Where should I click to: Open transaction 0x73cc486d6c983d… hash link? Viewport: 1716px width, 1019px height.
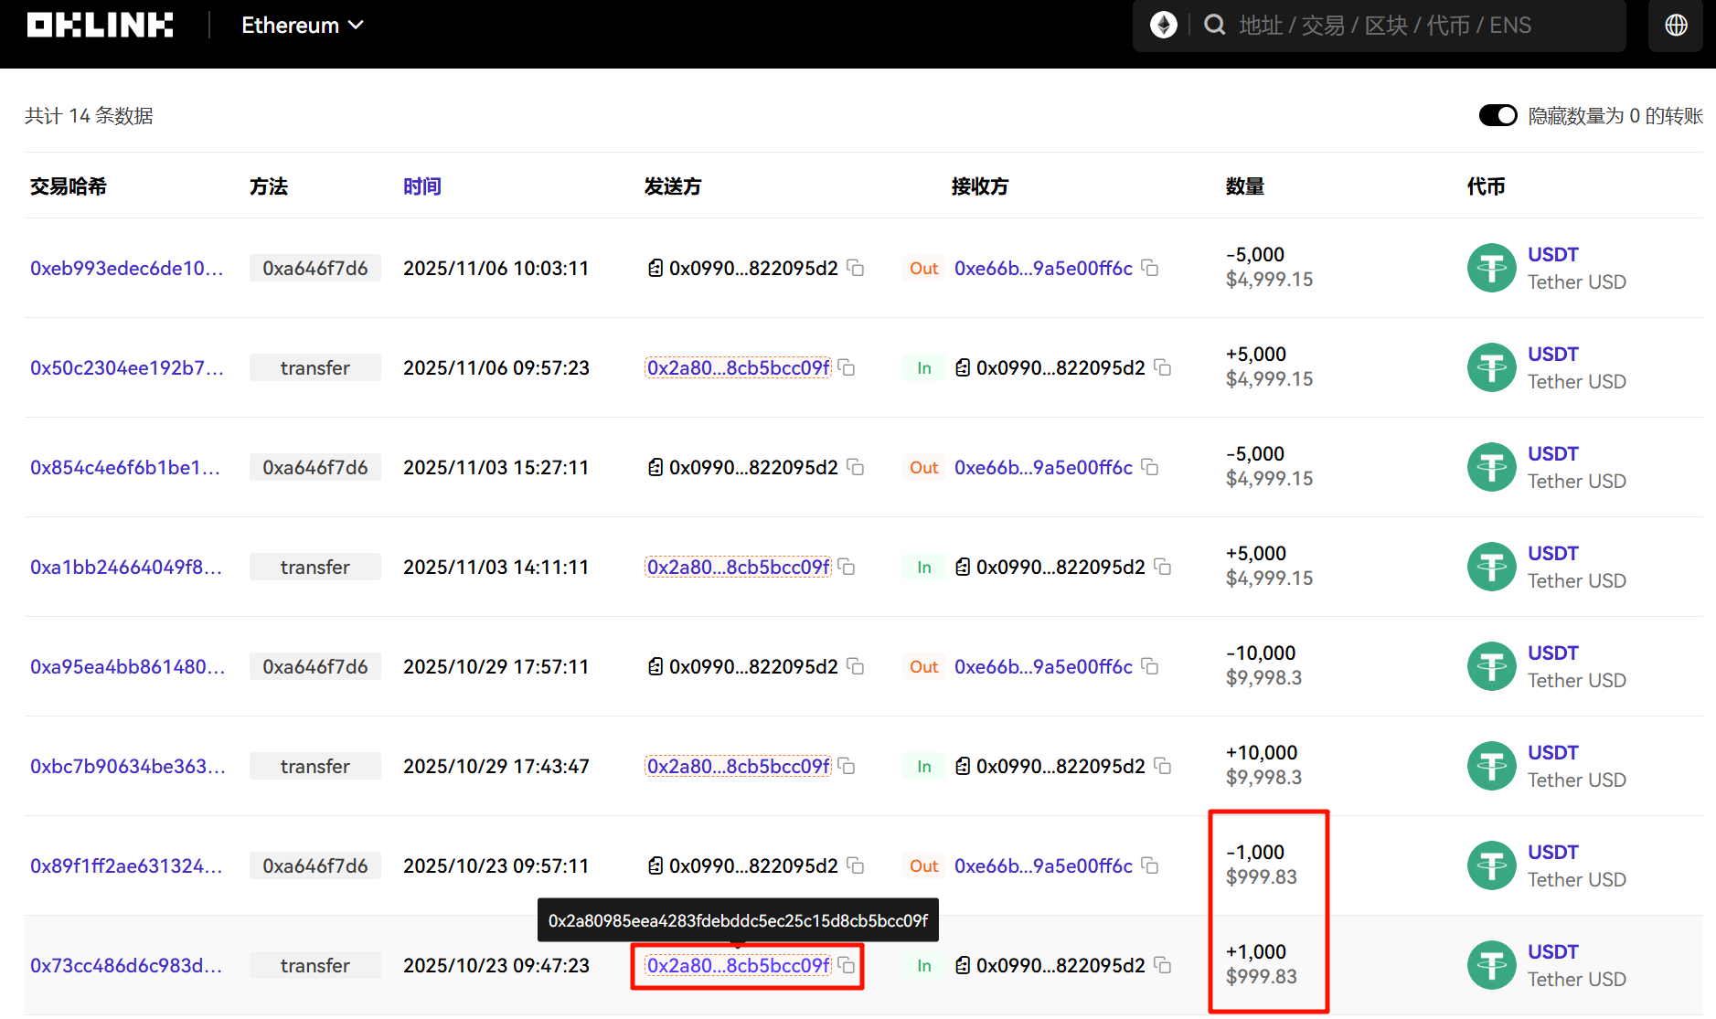coord(126,966)
